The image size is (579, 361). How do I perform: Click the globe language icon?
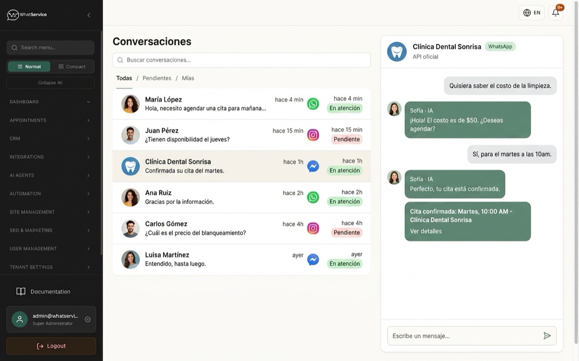click(x=527, y=13)
